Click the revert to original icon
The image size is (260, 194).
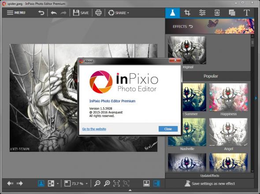click(41, 13)
